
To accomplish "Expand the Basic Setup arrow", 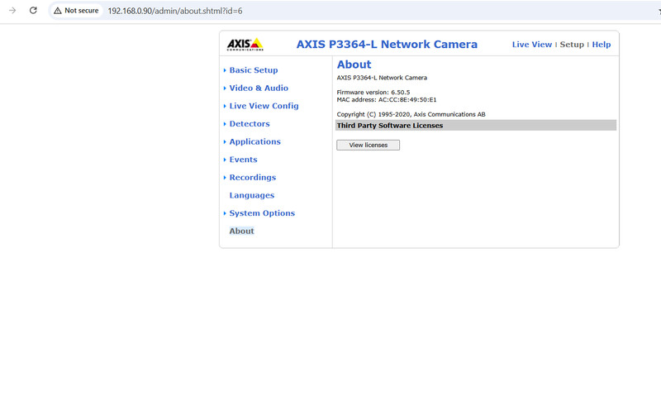I will tap(225, 70).
